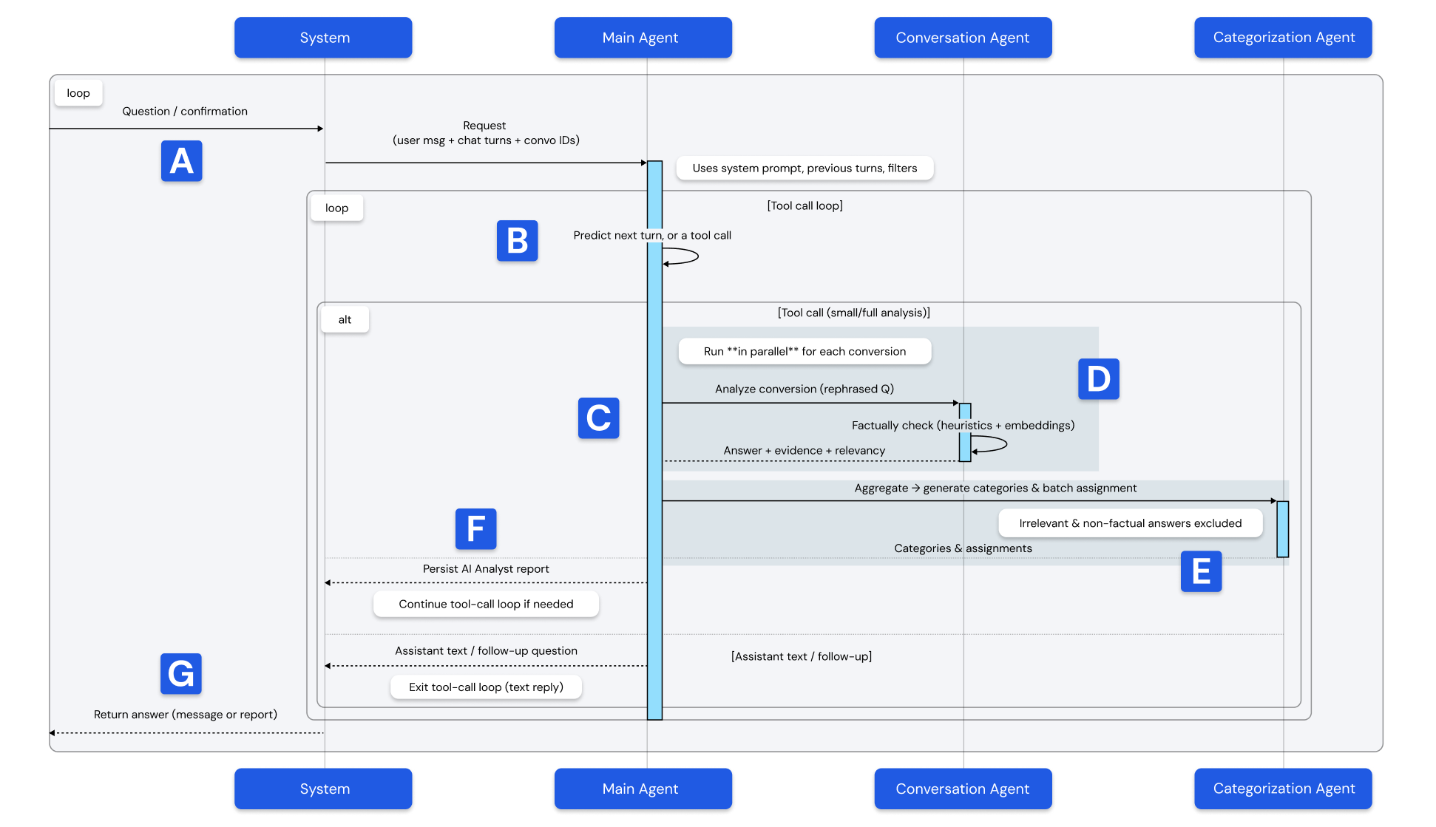This screenshot has height=827, width=1436.
Task: Select 'Return answer (message or report)' label
Action: (186, 715)
